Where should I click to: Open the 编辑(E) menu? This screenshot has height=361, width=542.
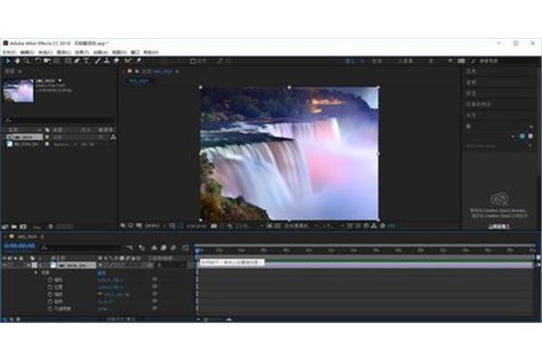click(x=27, y=52)
